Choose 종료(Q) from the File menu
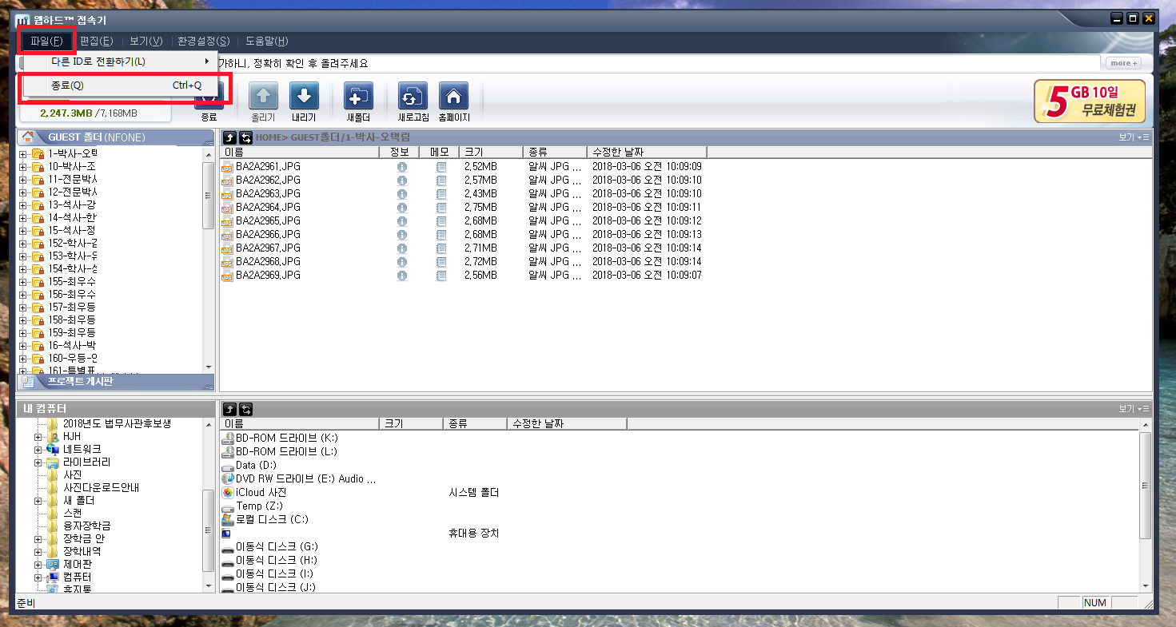The image size is (1176, 627). pyautogui.click(x=120, y=85)
